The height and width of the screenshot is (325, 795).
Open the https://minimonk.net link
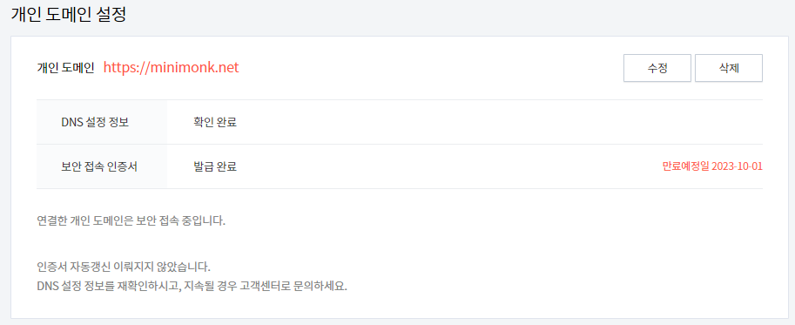pyautogui.click(x=171, y=68)
